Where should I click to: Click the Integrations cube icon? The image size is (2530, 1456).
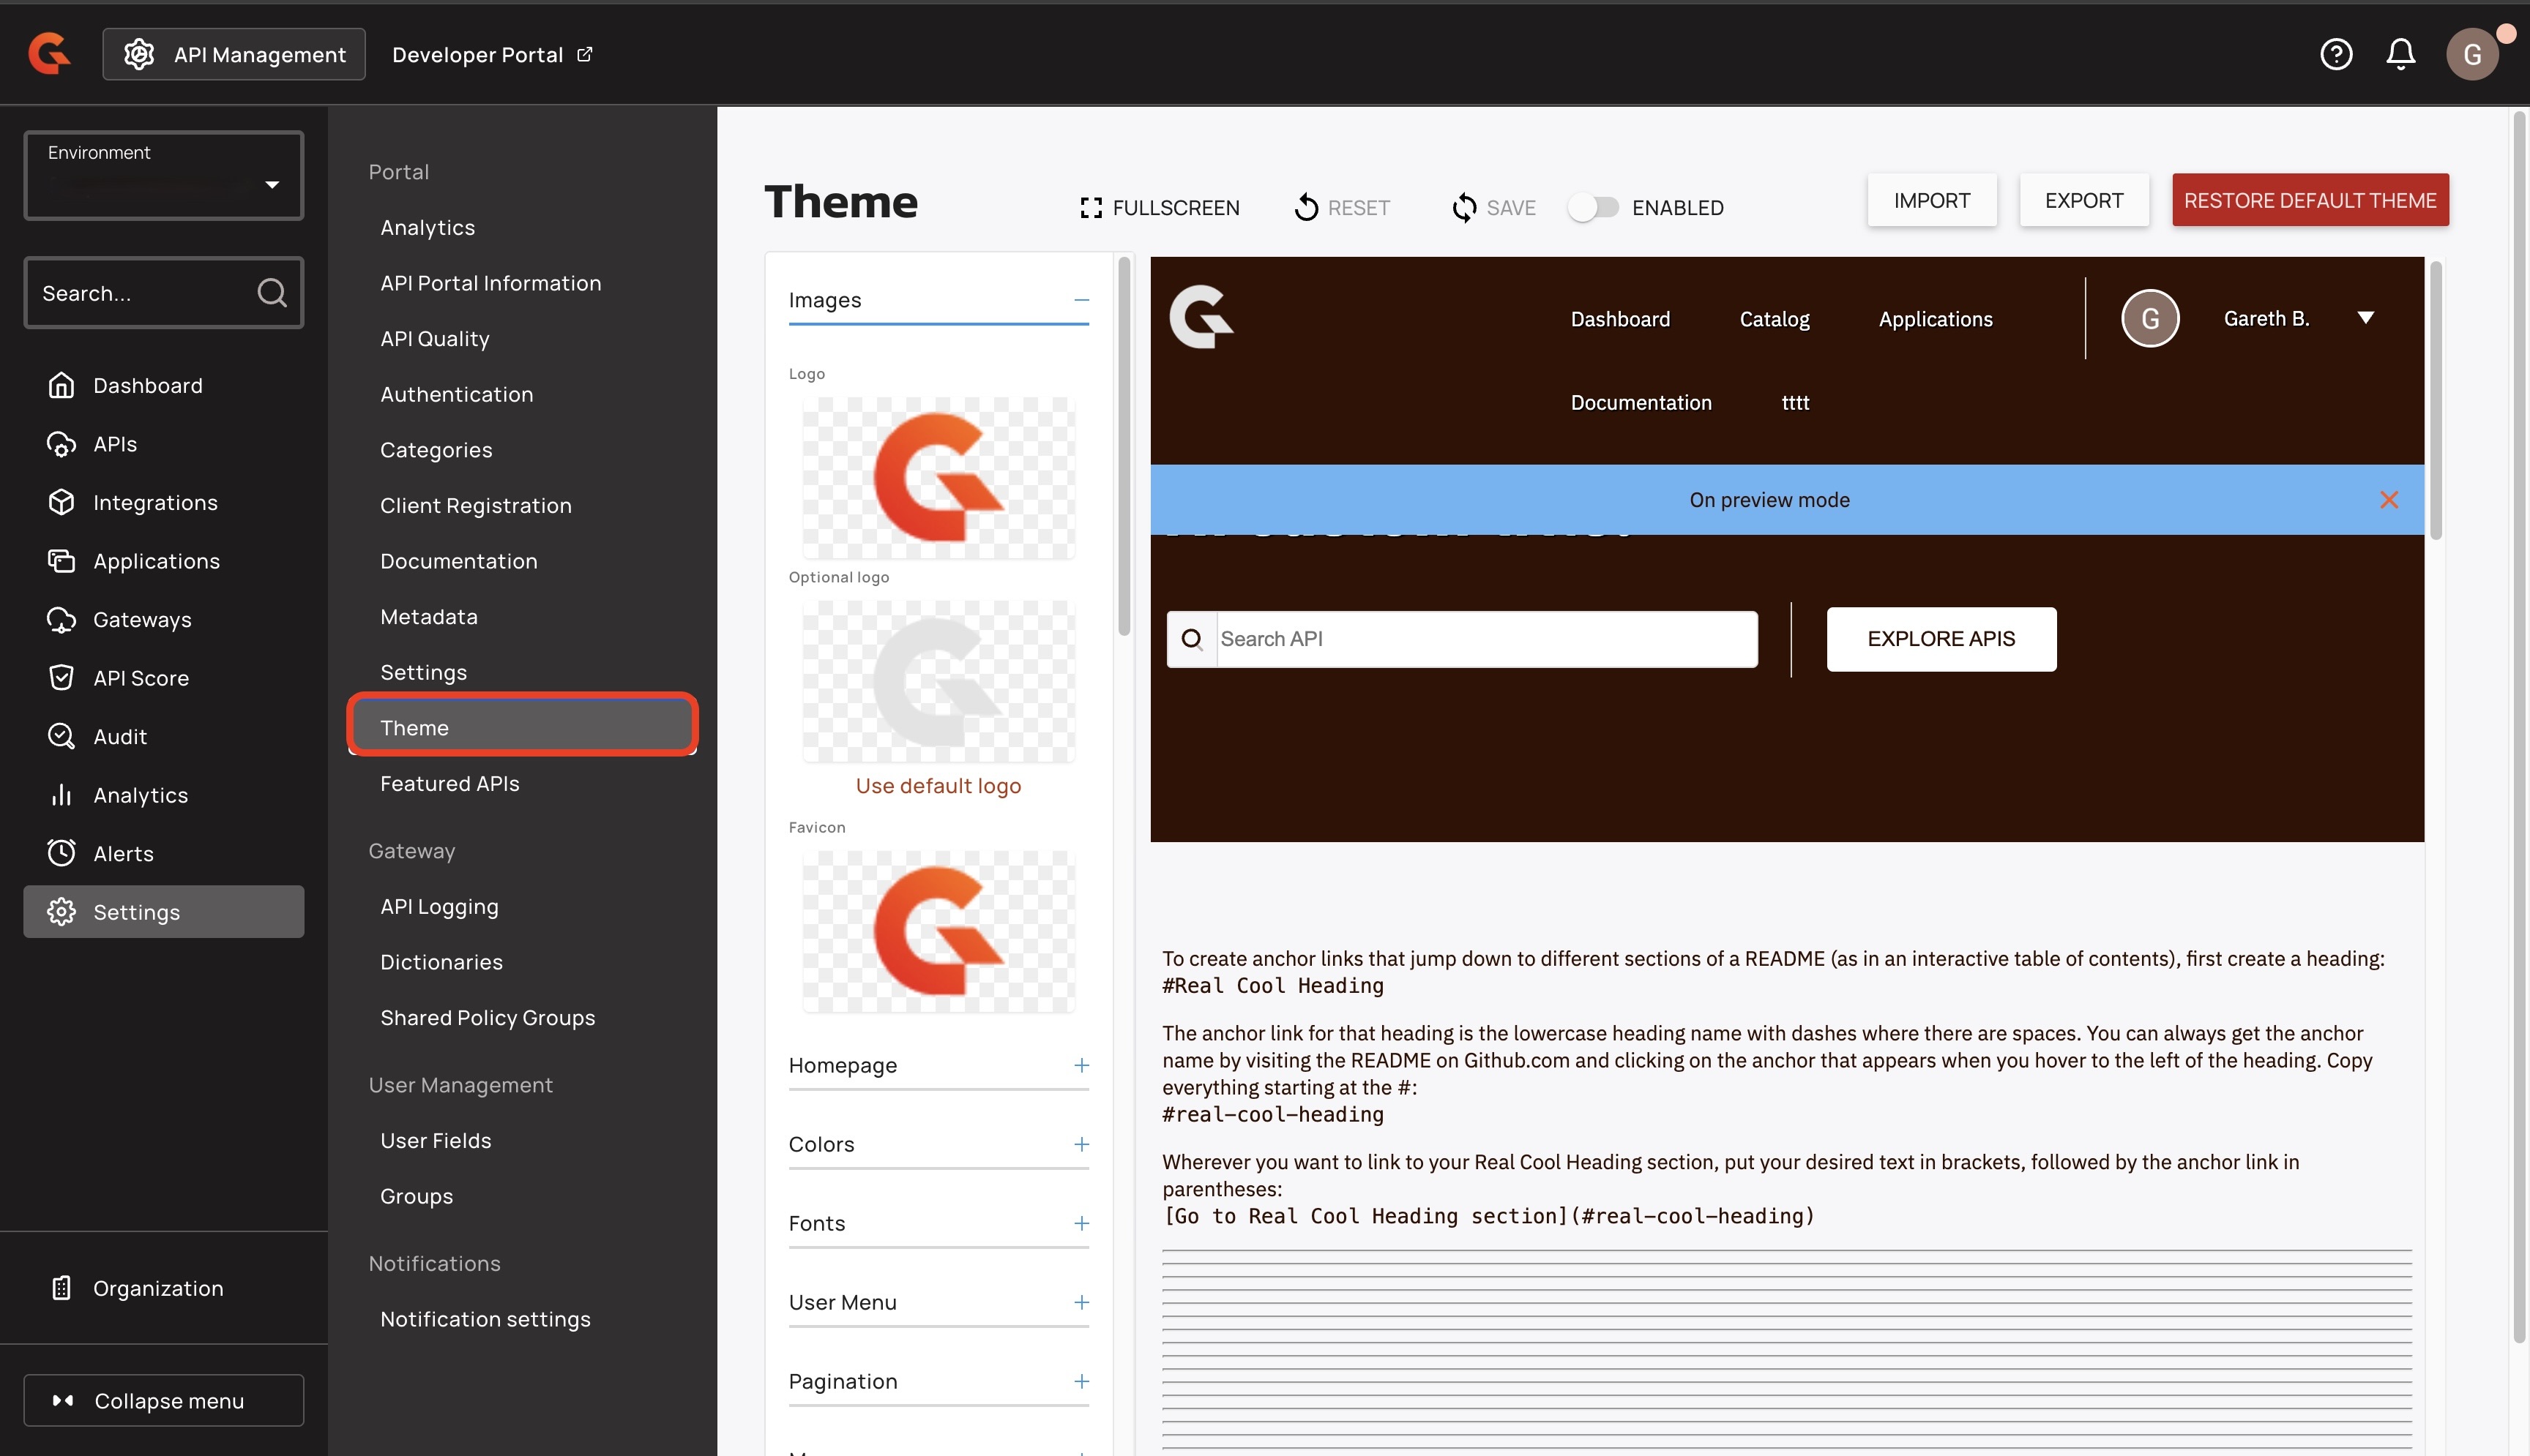coord(61,502)
